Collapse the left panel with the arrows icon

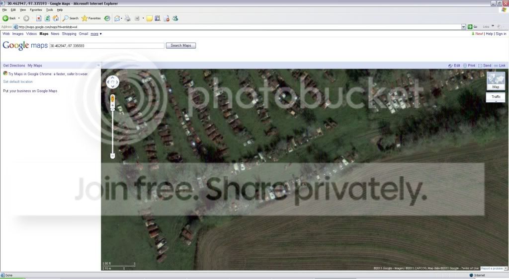click(98, 66)
